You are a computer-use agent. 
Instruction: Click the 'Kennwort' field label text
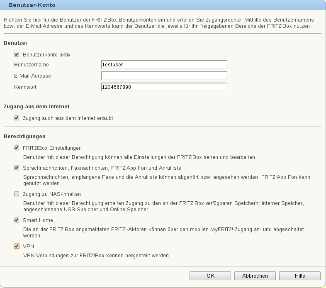click(x=25, y=87)
